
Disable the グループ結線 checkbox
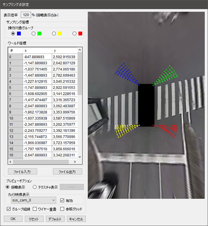click(x=9, y=209)
